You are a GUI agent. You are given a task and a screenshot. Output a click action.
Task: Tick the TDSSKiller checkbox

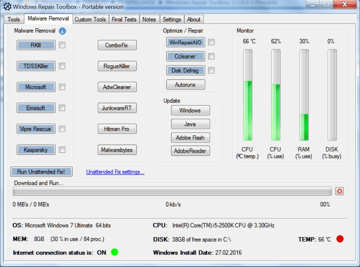pos(62,66)
